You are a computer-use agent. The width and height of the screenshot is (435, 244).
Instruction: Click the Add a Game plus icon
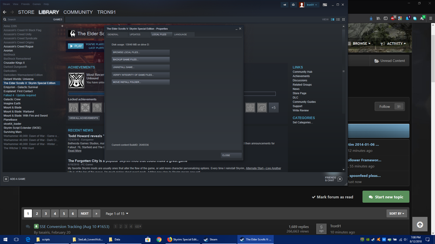(6, 179)
